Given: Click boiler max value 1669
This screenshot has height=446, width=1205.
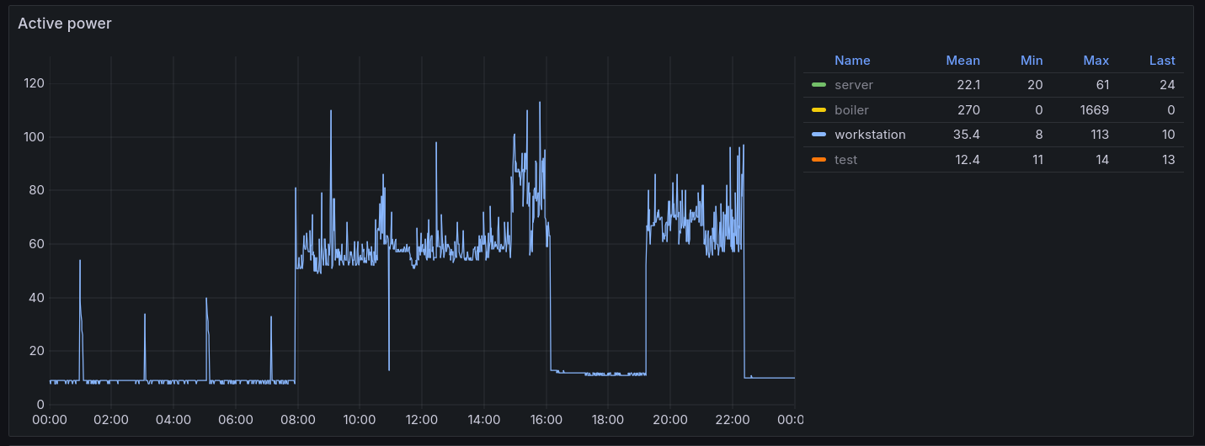Looking at the screenshot, I should coord(1096,110).
